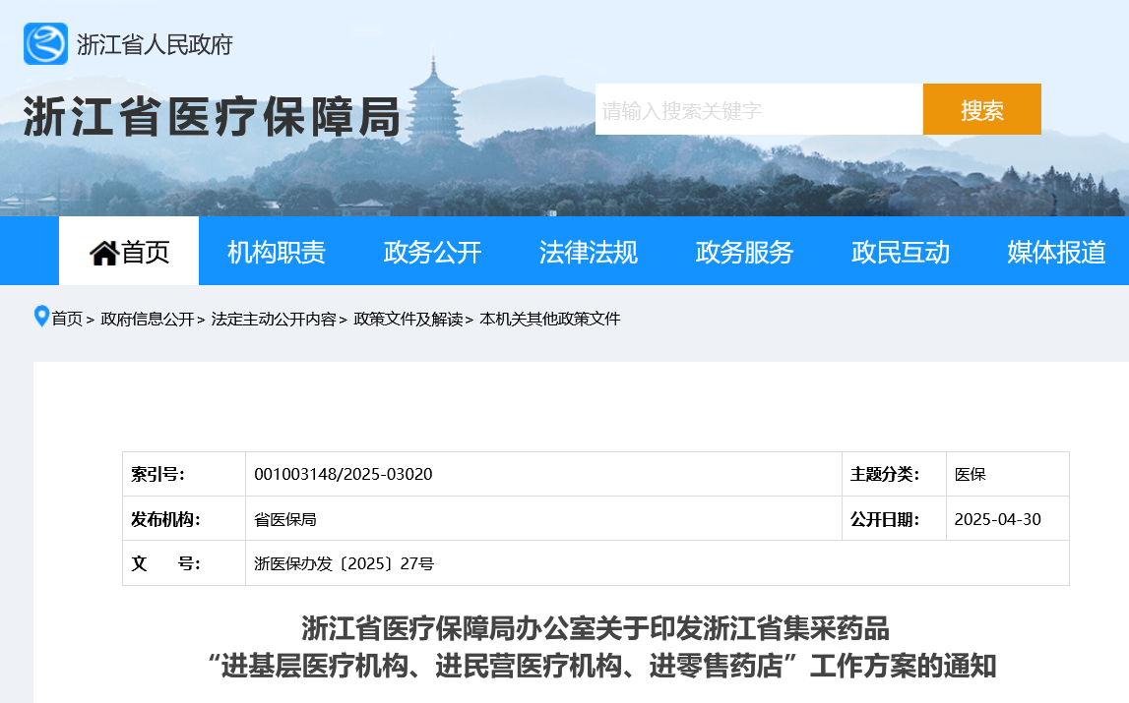Click the orange 搜索 button
This screenshot has height=703, width=1129.
[982, 109]
